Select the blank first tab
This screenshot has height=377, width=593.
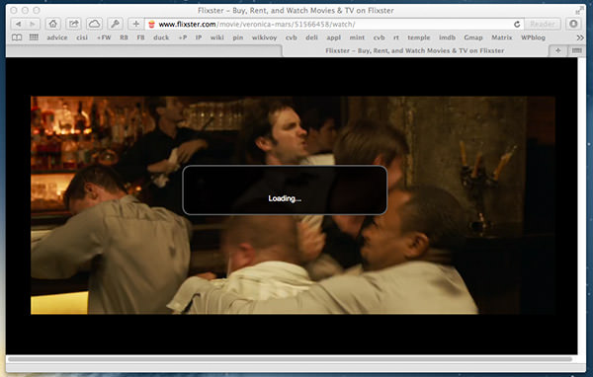[x=144, y=50]
